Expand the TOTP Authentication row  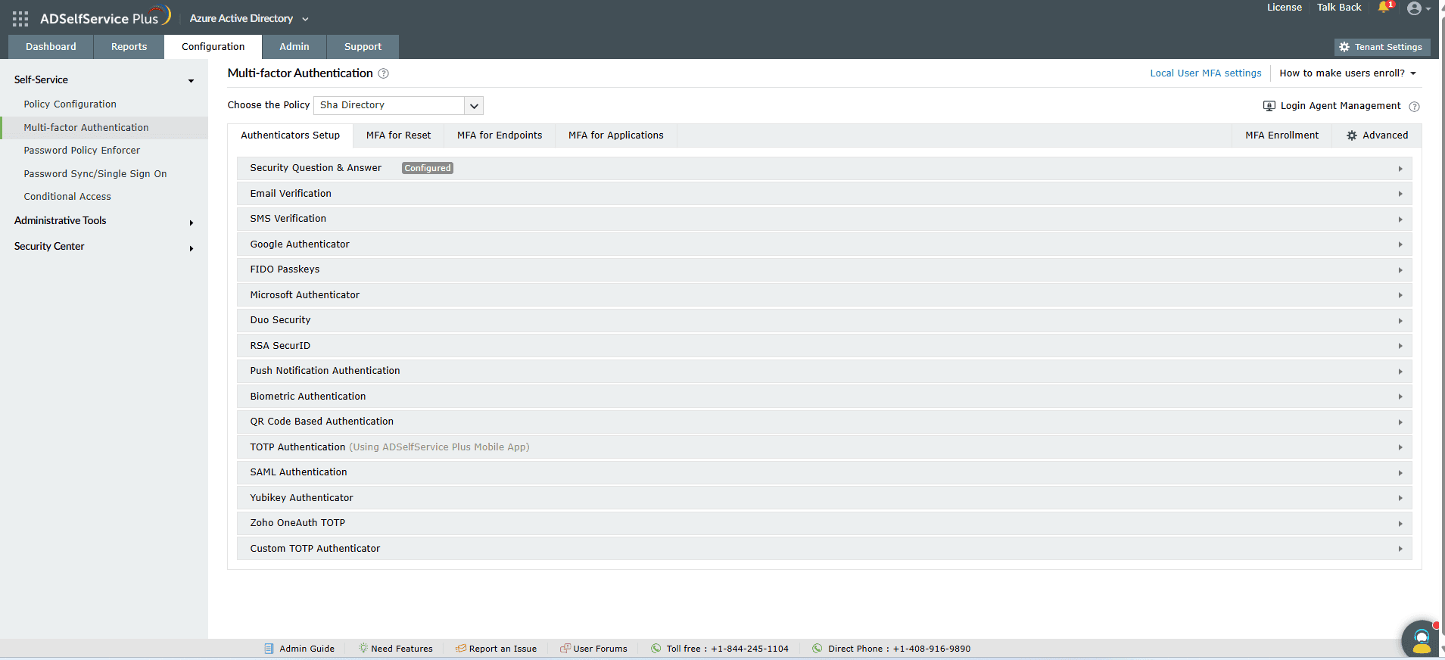824,447
